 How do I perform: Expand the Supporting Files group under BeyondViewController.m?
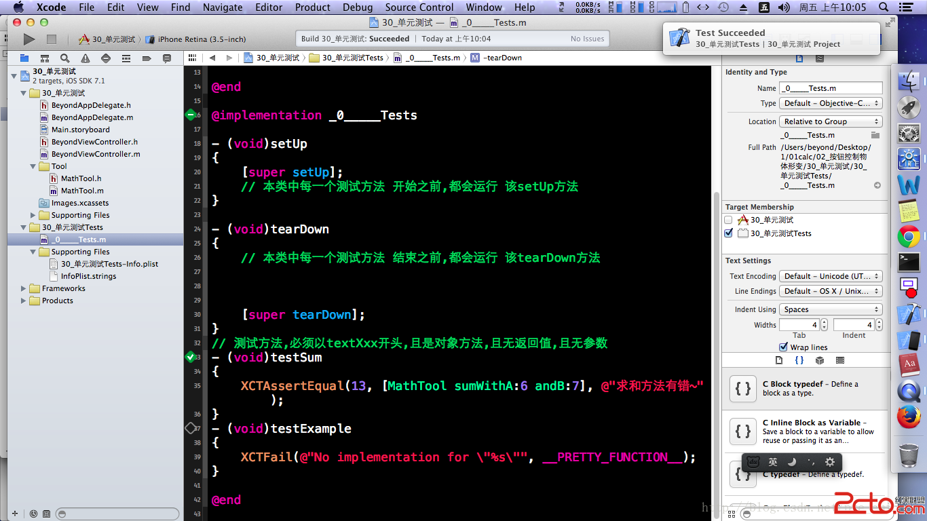tap(34, 215)
